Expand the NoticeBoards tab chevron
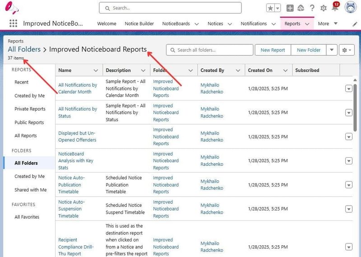The image size is (361, 257). [197, 24]
